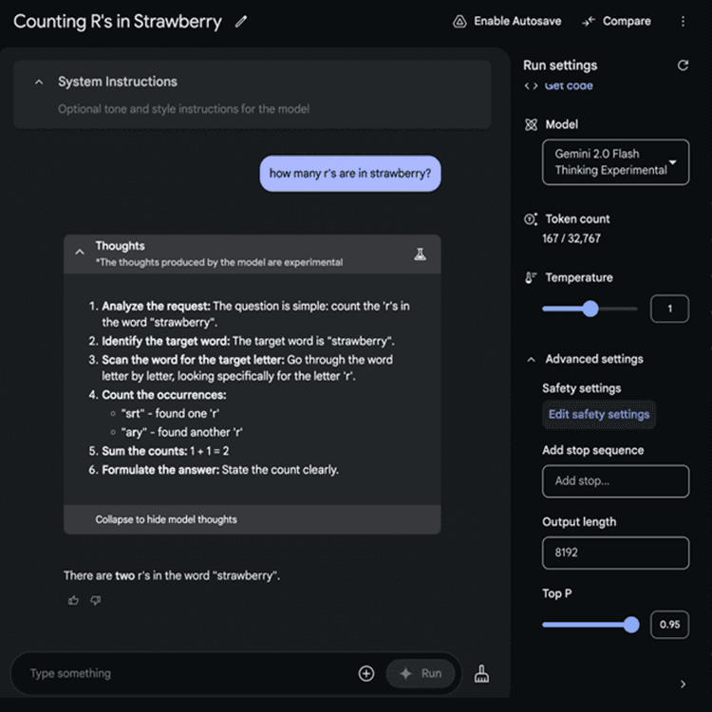Click the plus icon to insert media
Screen dimensions: 712x712
tap(366, 673)
